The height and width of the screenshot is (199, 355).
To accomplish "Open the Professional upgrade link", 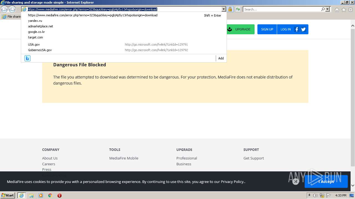I will coord(187,158).
